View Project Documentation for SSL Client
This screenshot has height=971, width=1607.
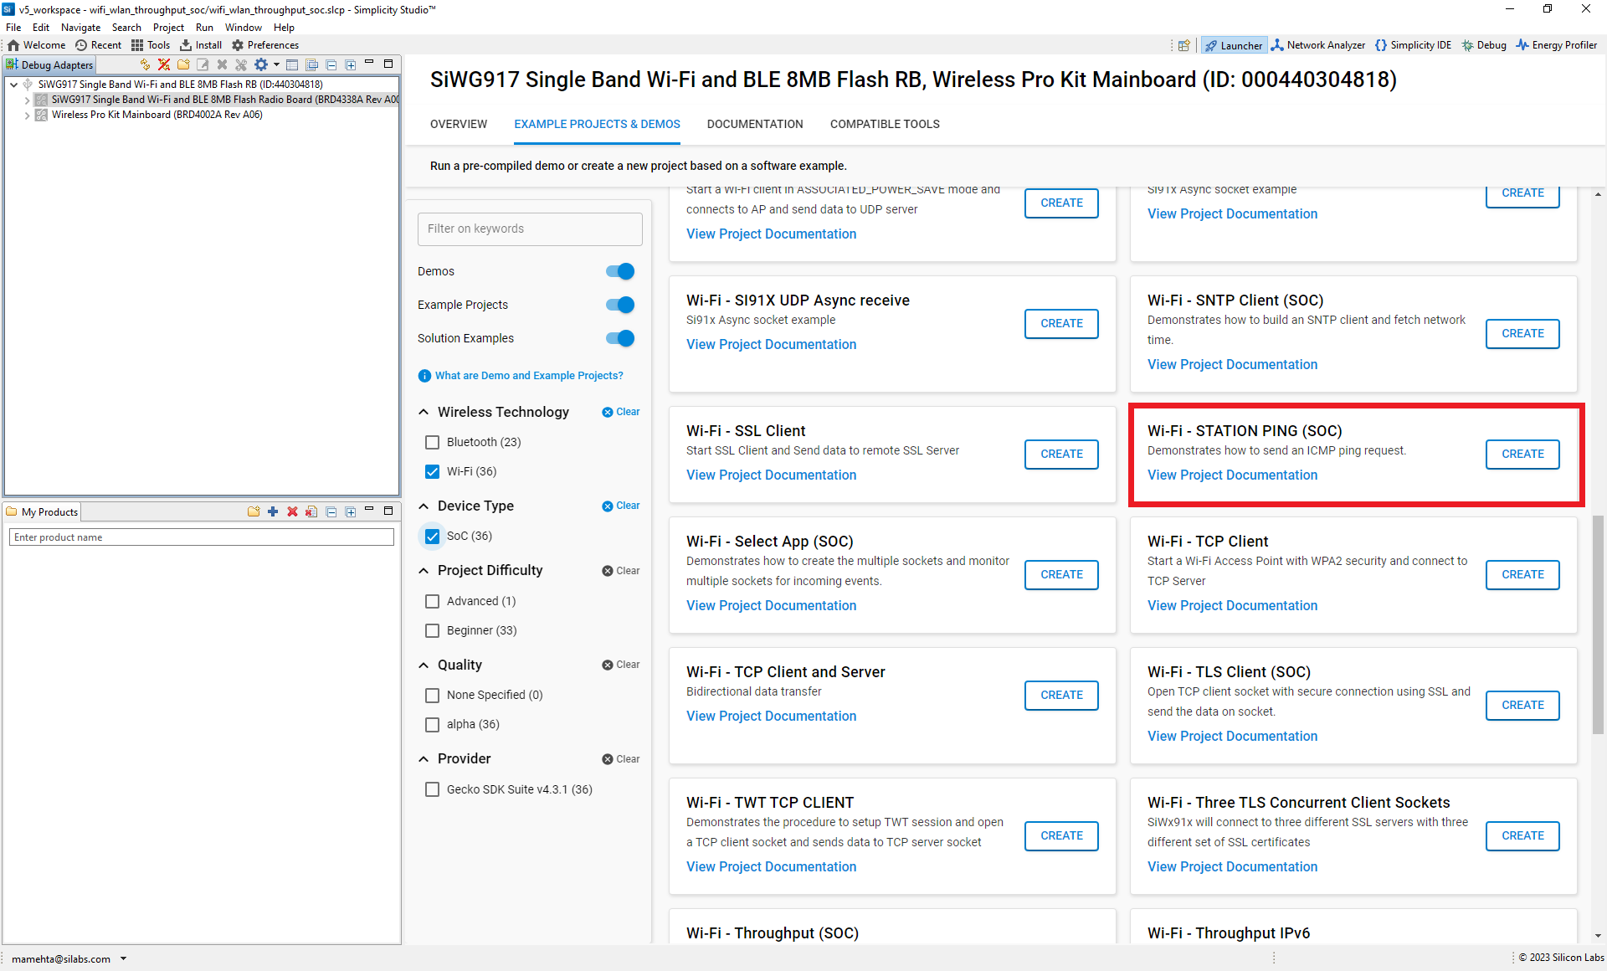(772, 474)
